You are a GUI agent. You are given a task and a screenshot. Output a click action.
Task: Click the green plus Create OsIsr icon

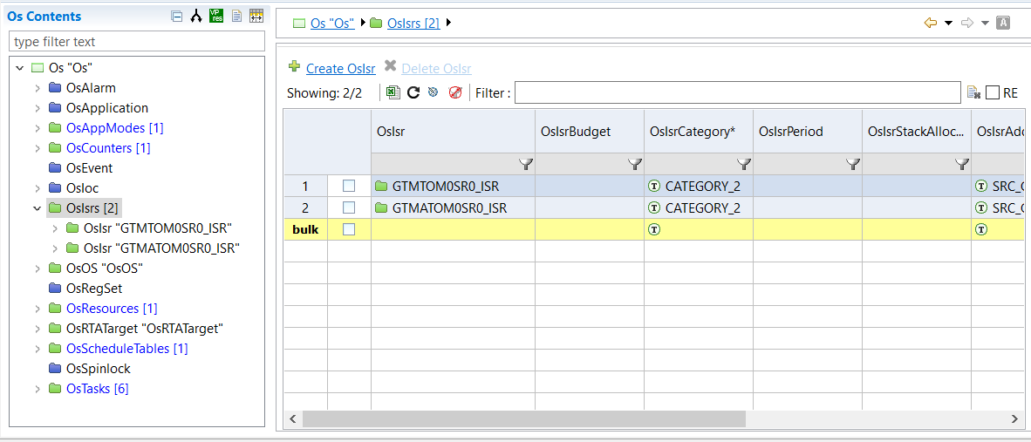(x=295, y=66)
